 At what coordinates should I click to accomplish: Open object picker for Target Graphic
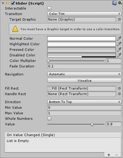point(119,19)
